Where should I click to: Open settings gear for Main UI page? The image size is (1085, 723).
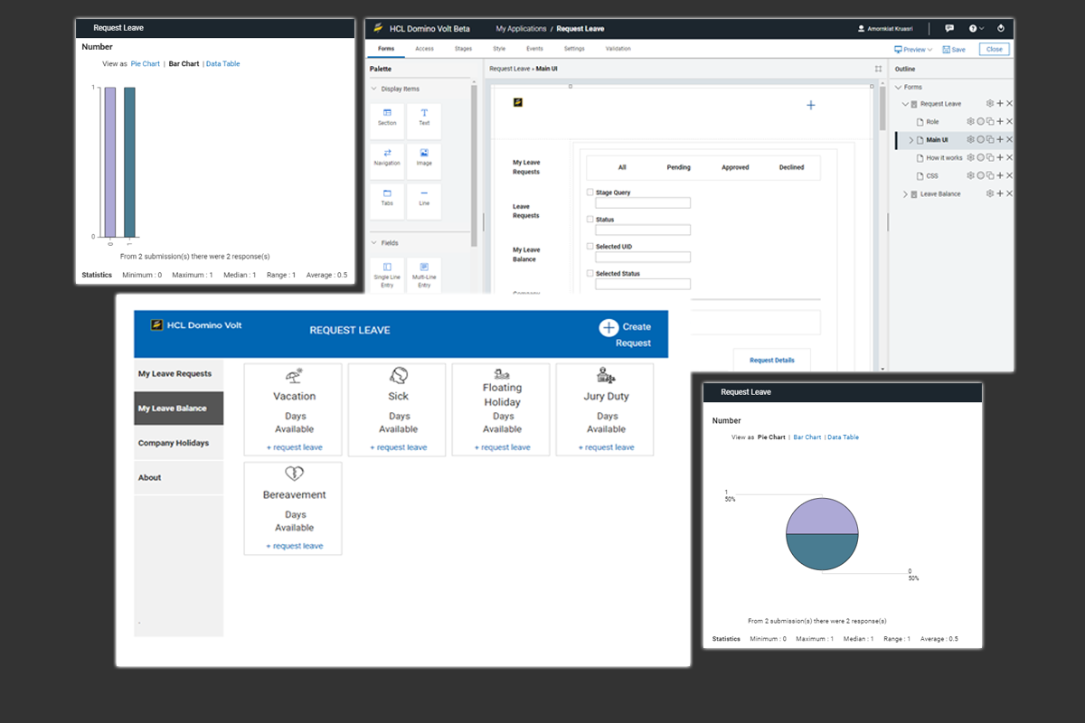coord(970,139)
